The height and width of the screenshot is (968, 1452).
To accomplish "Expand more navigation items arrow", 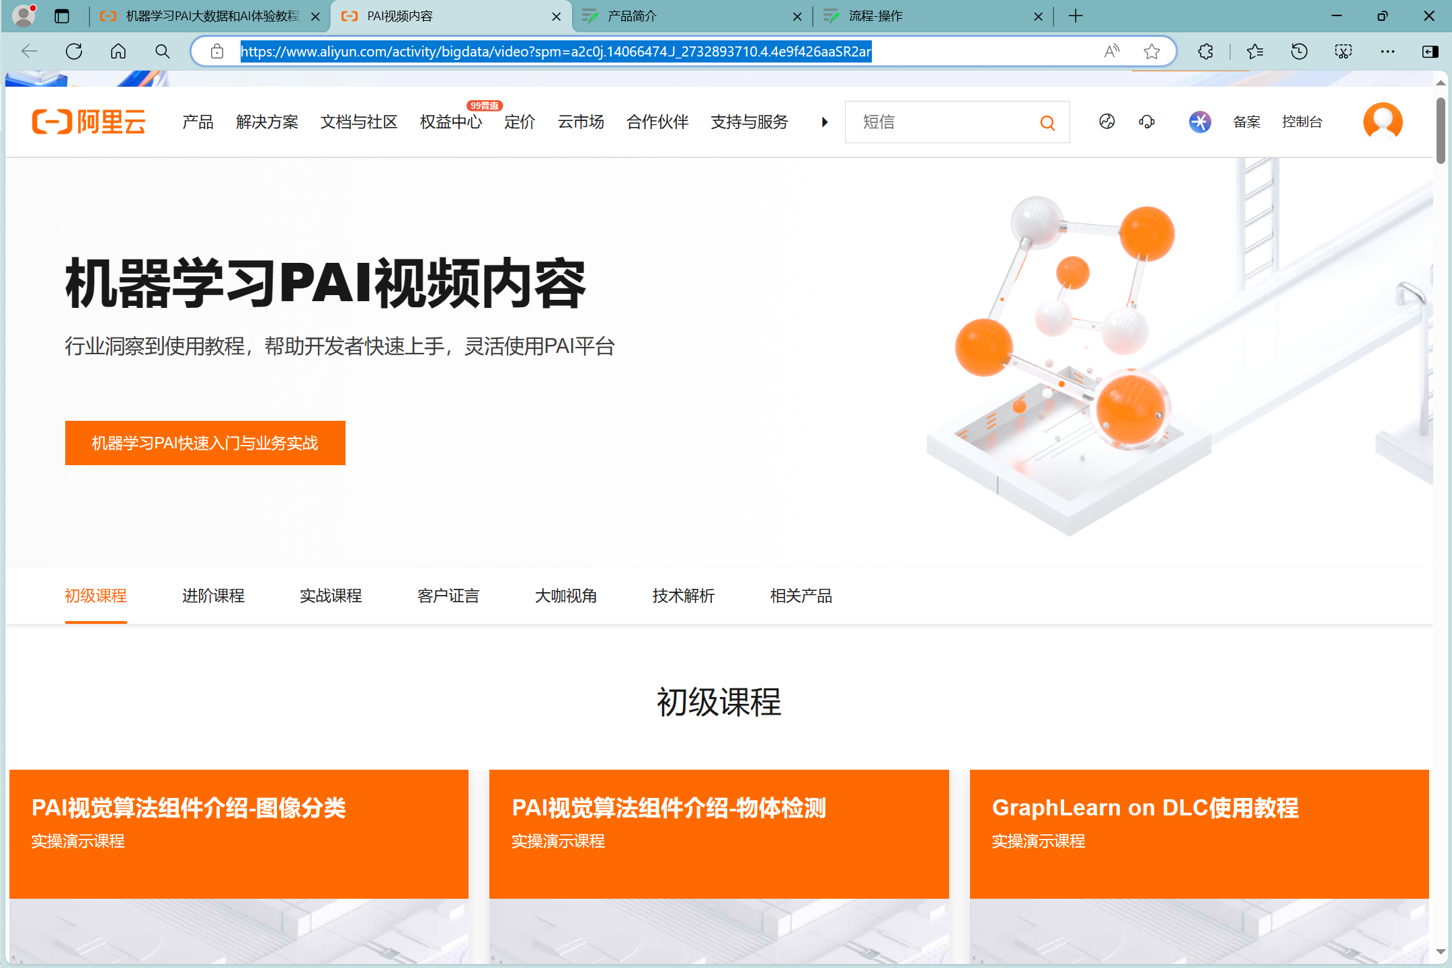I will 825,122.
